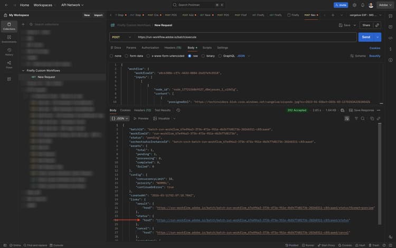
Task: Click the request URL input field
Action: [x=245, y=37]
